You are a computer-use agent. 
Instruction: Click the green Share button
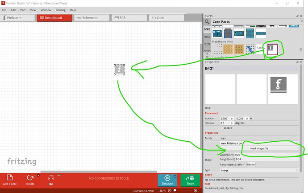[x=190, y=180]
